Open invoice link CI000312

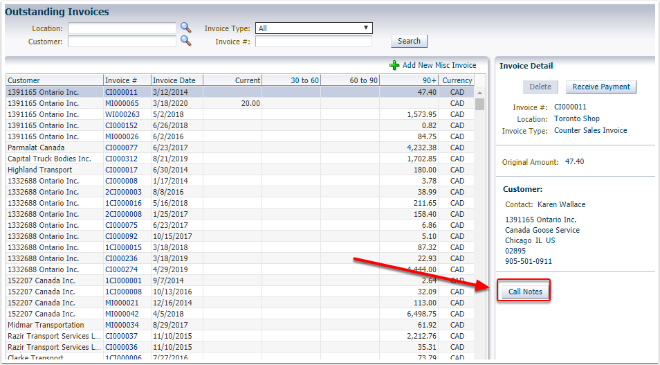coord(121,159)
